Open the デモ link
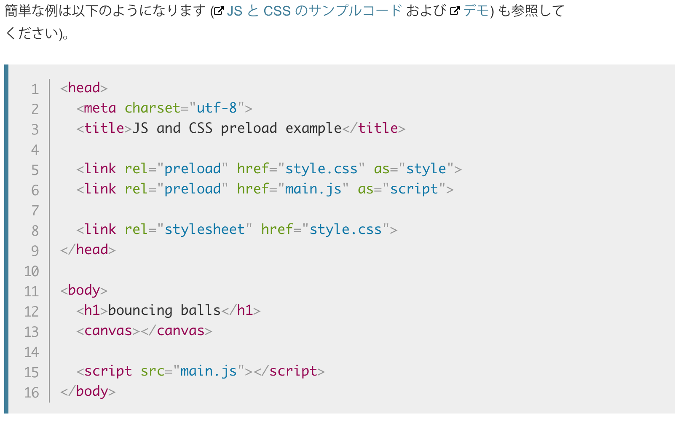 click(x=476, y=11)
